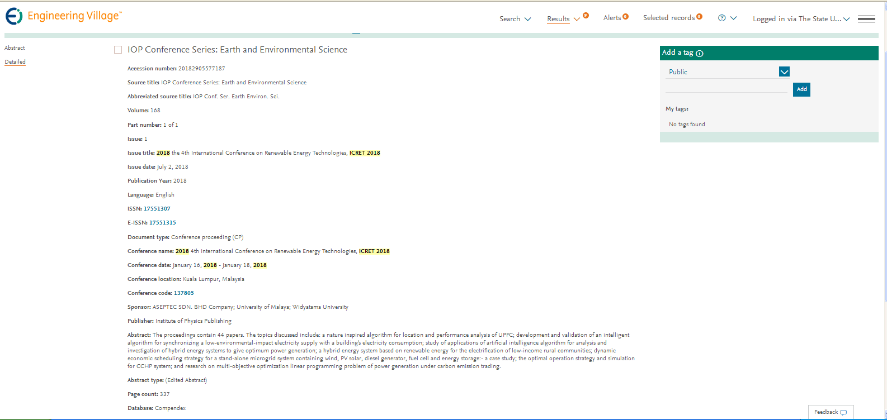
Task: Click the issue date July 2, 2018
Action: (172, 167)
